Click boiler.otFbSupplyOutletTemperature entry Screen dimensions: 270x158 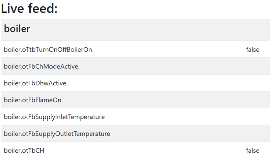(x=57, y=134)
